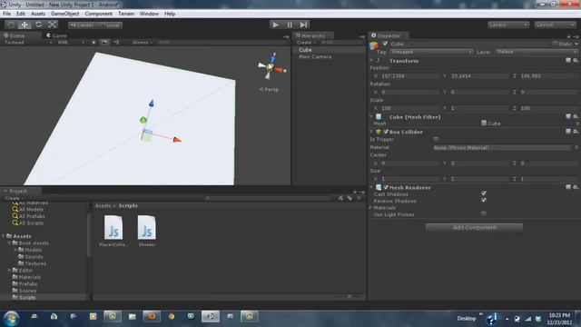Image resolution: width=581 pixels, height=327 pixels.
Task: Collapse the Cube (Mesh Filter) component
Action: (x=371, y=117)
